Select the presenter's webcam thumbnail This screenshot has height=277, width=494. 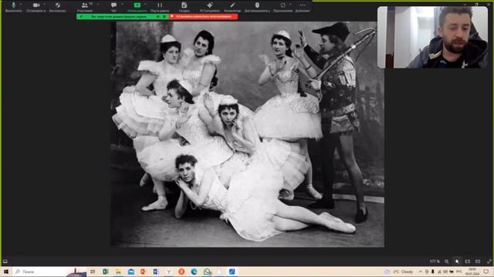click(432, 37)
